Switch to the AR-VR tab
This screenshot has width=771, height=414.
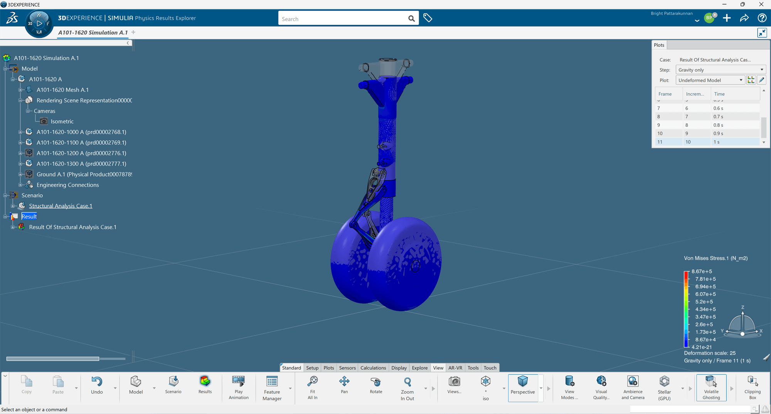(x=455, y=368)
